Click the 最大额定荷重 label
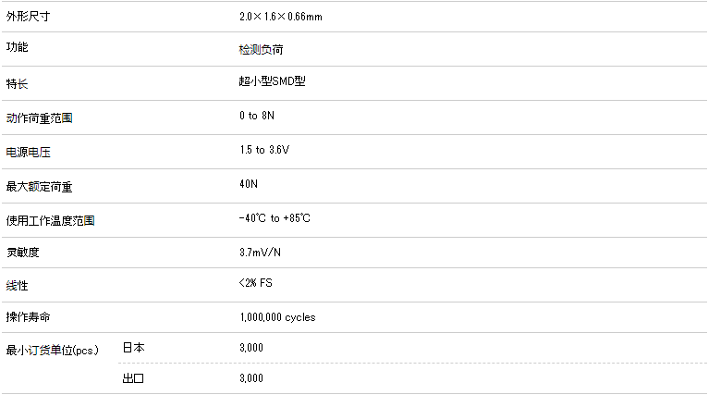The image size is (708, 395). (x=39, y=187)
